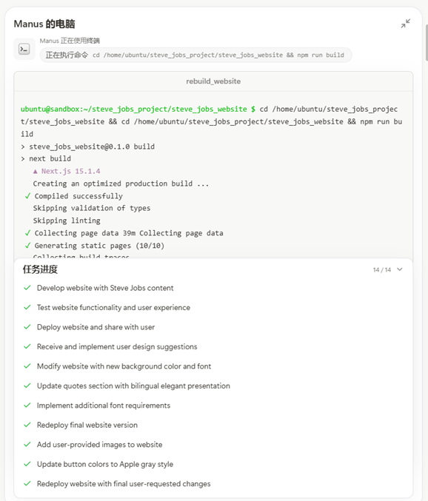Click checkmark beside Develop website with Steve Jobs content
Image resolution: width=428 pixels, height=501 pixels.
click(27, 288)
